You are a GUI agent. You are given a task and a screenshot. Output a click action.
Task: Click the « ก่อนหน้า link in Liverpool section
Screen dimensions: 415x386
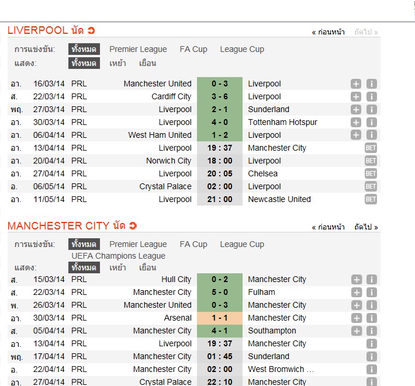click(328, 32)
